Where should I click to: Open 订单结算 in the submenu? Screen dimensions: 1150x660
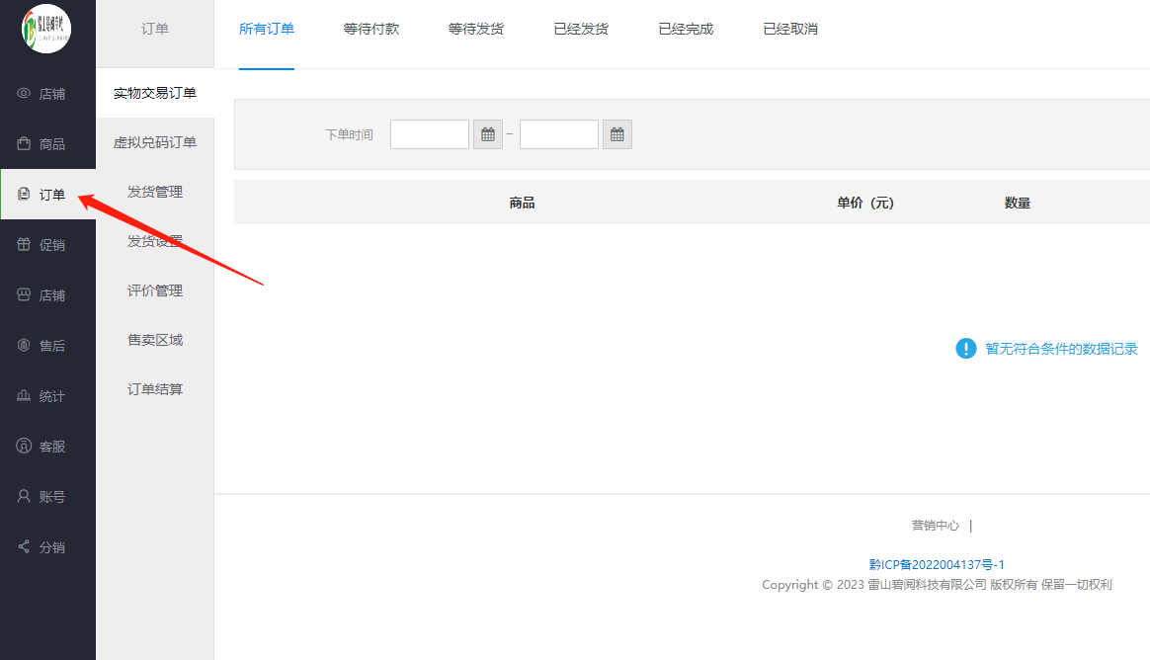[155, 389]
